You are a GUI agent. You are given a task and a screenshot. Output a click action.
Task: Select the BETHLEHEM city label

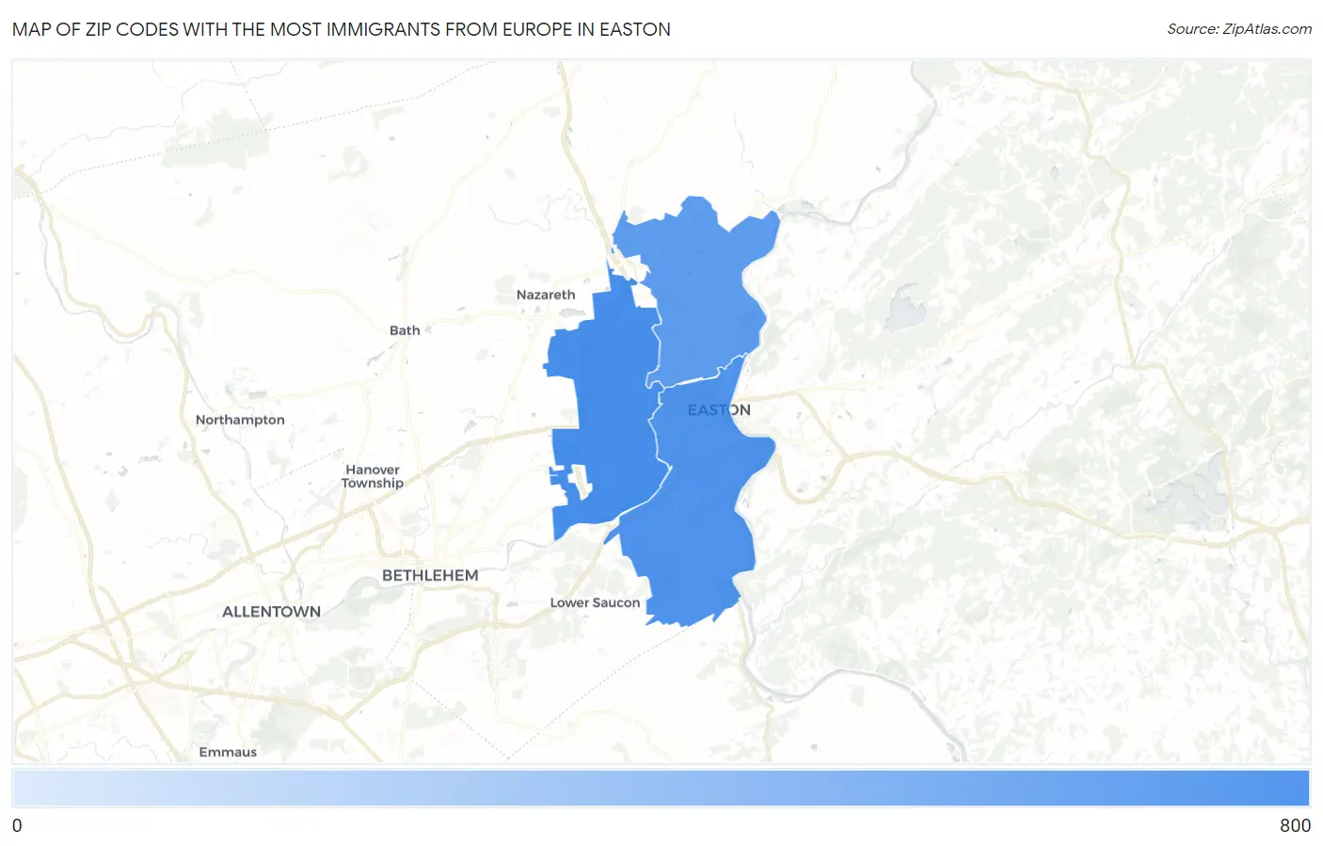coord(430,575)
